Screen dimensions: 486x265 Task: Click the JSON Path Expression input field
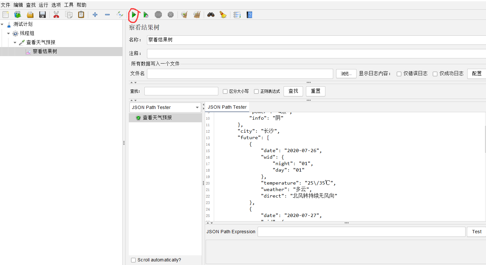(361, 232)
